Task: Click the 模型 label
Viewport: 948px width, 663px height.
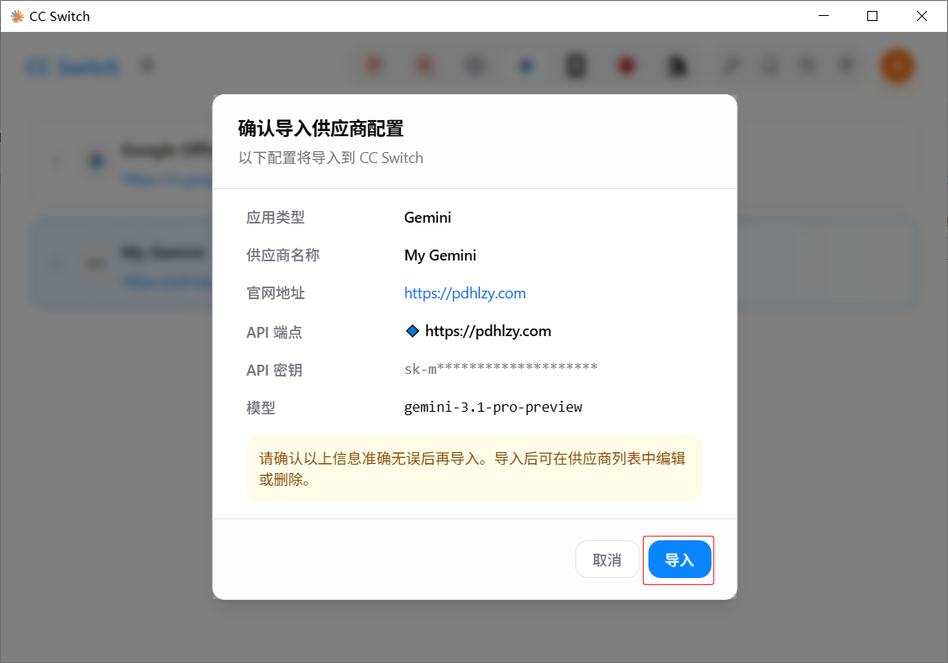Action: pyautogui.click(x=261, y=408)
